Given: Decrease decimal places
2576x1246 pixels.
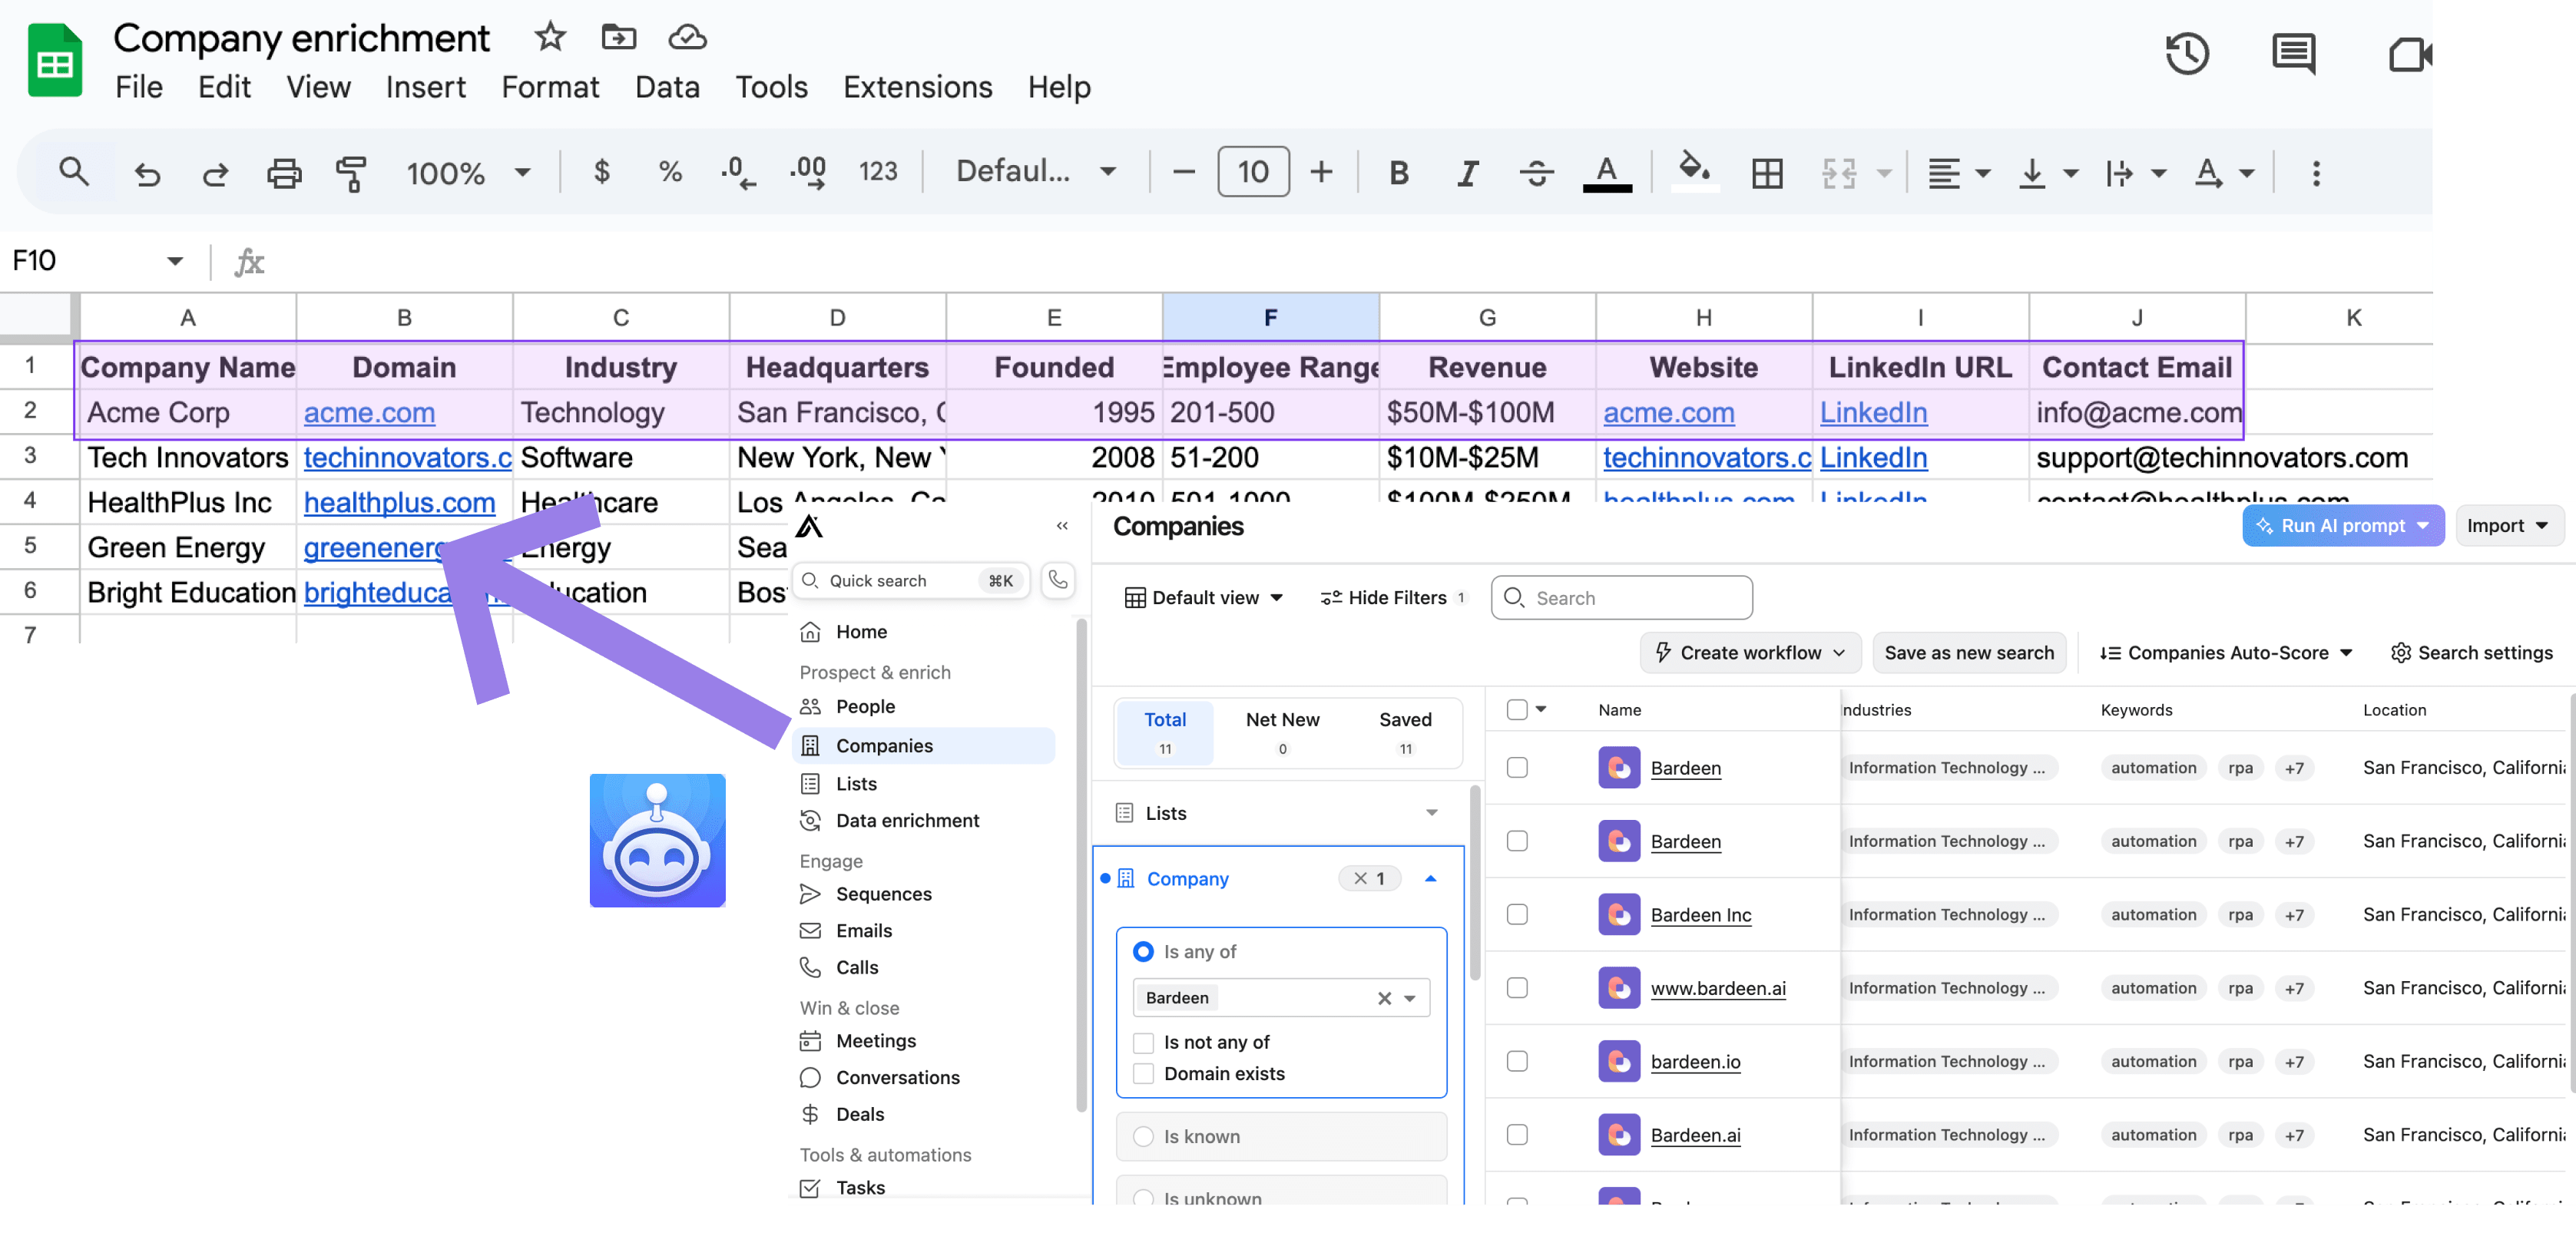Looking at the screenshot, I should coord(738,172).
